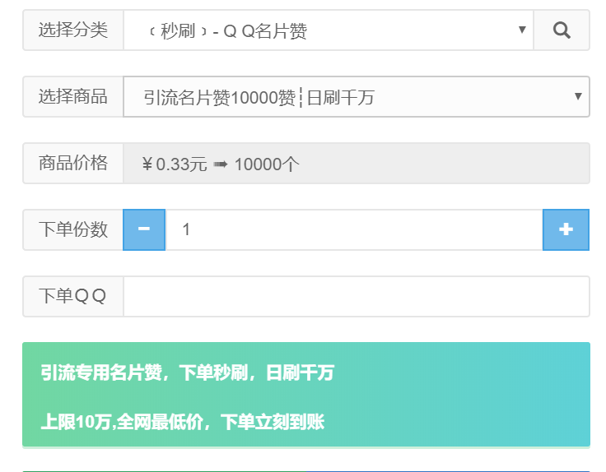The image size is (606, 472).
Task: Click the 下单QQ label
Action: [73, 296]
